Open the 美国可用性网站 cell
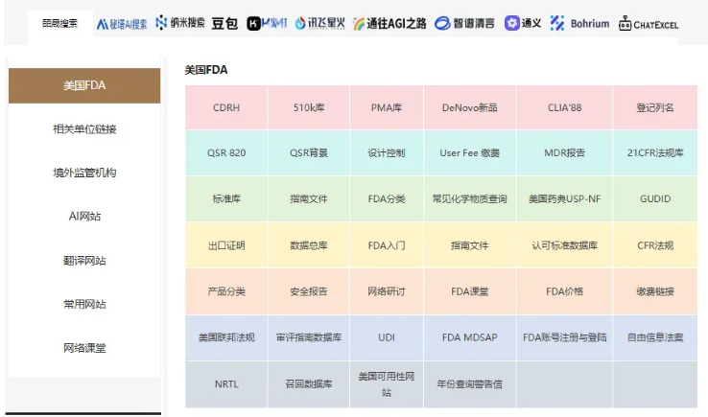This screenshot has width=708, height=417. click(x=387, y=384)
